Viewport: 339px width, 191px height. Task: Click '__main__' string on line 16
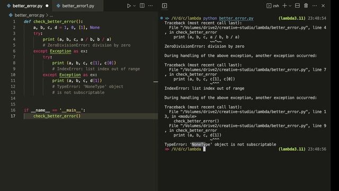[71, 110]
